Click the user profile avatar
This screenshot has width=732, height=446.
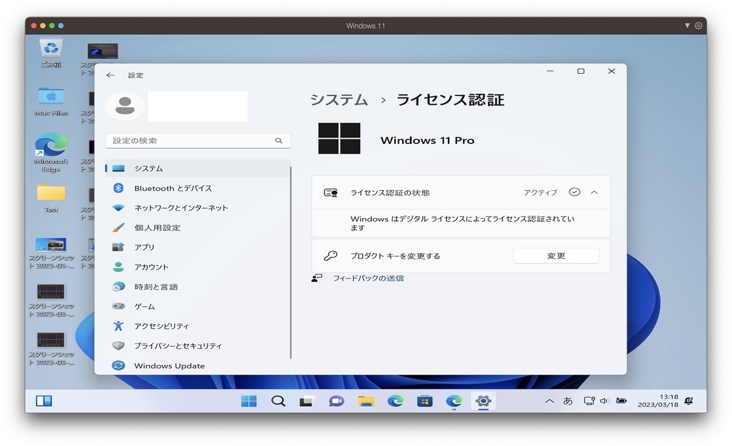click(x=125, y=106)
